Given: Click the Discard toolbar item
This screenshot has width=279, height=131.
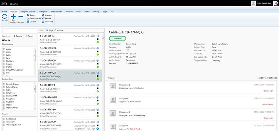Looking at the screenshot, I should [x=31, y=22].
